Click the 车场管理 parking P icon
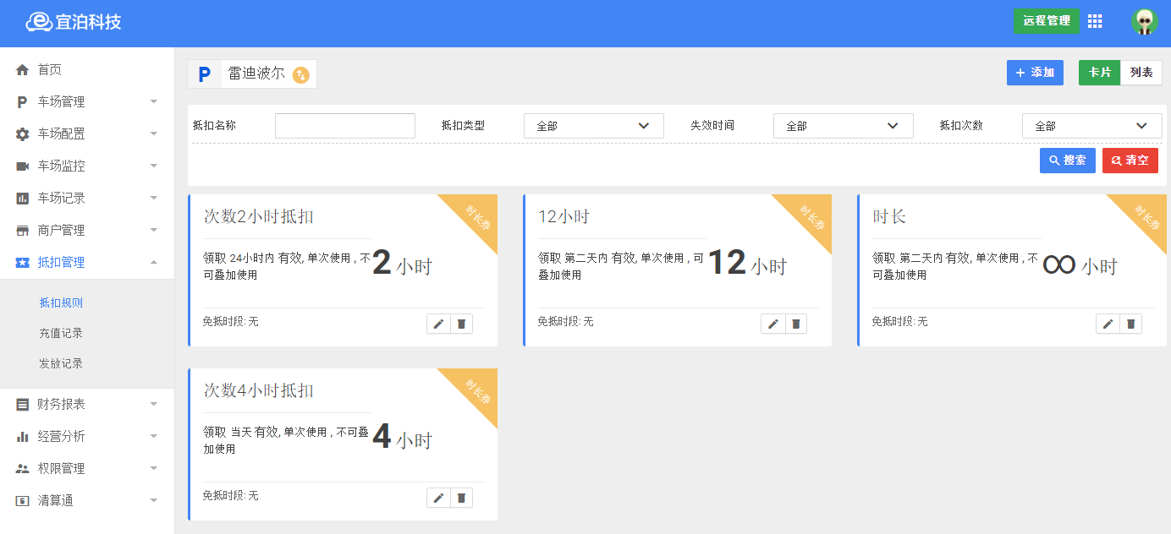Image resolution: width=1171 pixels, height=534 pixels. pos(22,102)
